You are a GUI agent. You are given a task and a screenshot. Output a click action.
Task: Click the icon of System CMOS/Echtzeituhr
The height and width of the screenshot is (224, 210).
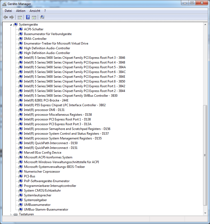(21, 191)
